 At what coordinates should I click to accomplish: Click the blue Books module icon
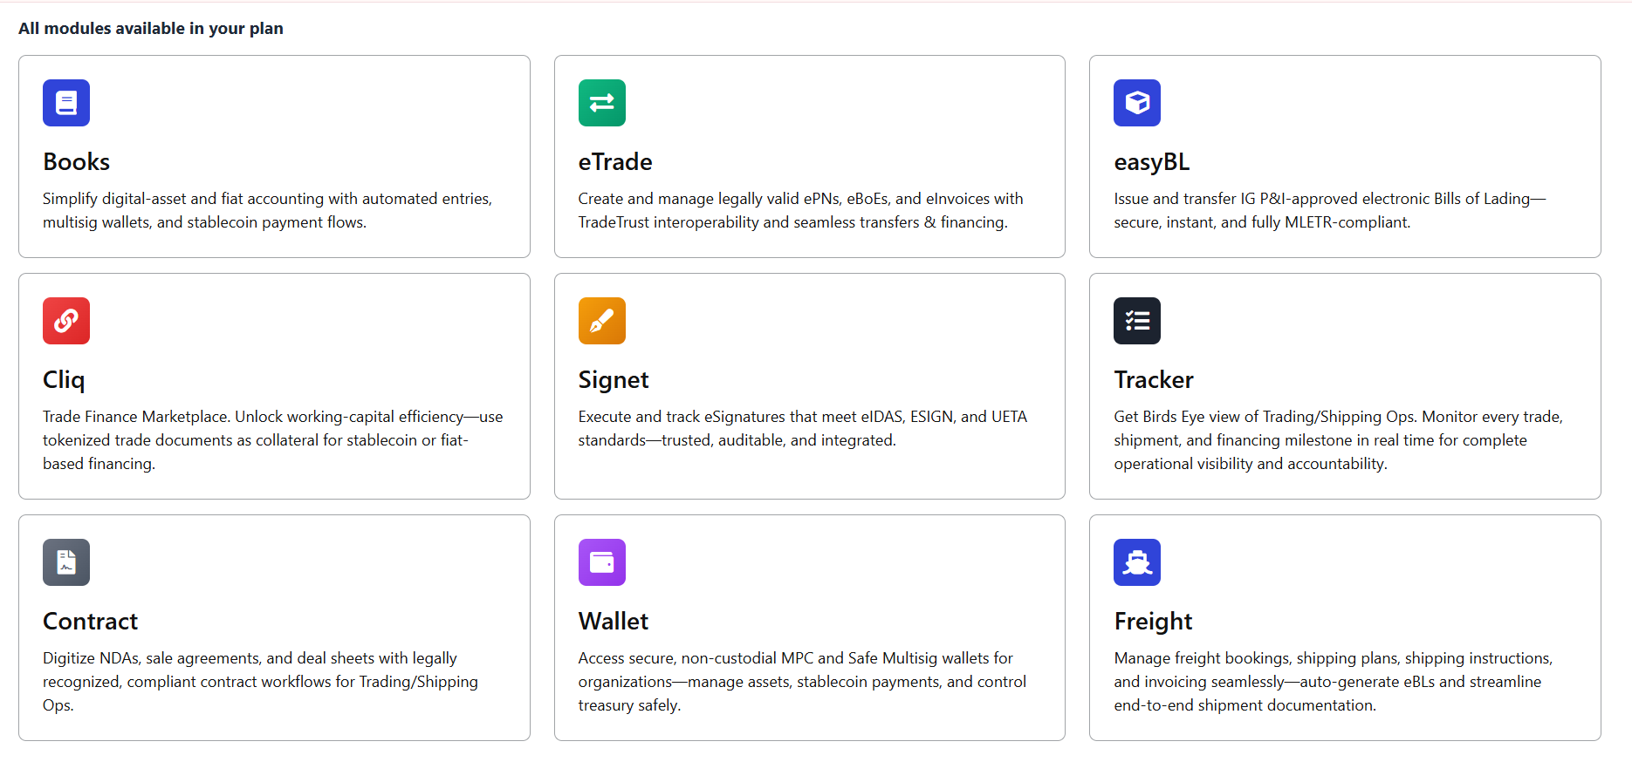66,103
